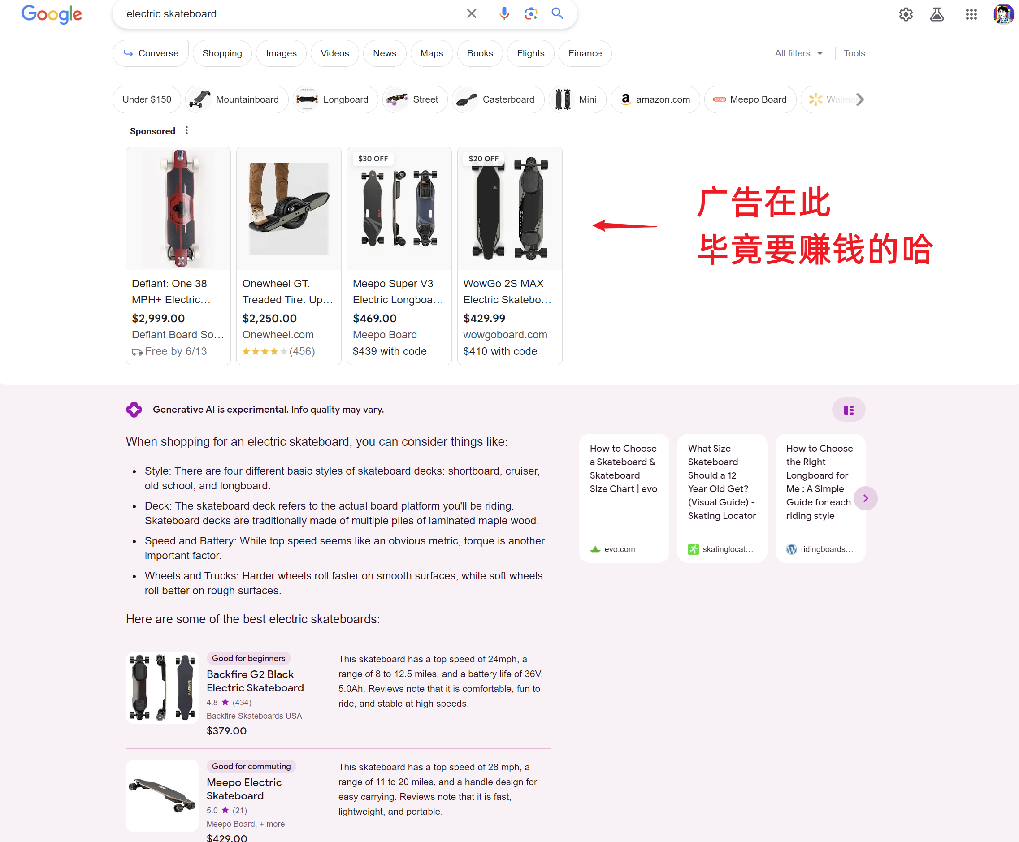This screenshot has width=1019, height=842.
Task: Start voice search with the microphone icon
Action: [504, 13]
